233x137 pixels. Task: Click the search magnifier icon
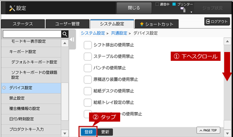pos(65,34)
